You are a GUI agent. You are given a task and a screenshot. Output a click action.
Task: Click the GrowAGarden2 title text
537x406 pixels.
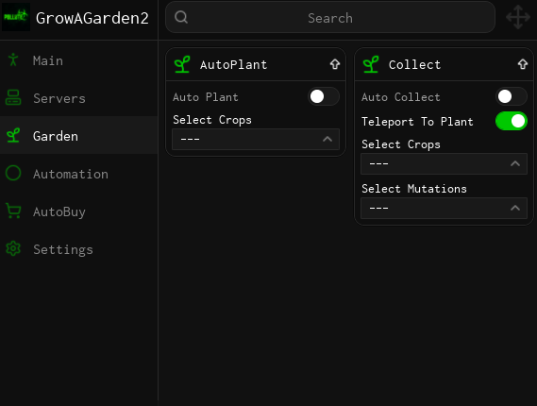pyautogui.click(x=92, y=18)
